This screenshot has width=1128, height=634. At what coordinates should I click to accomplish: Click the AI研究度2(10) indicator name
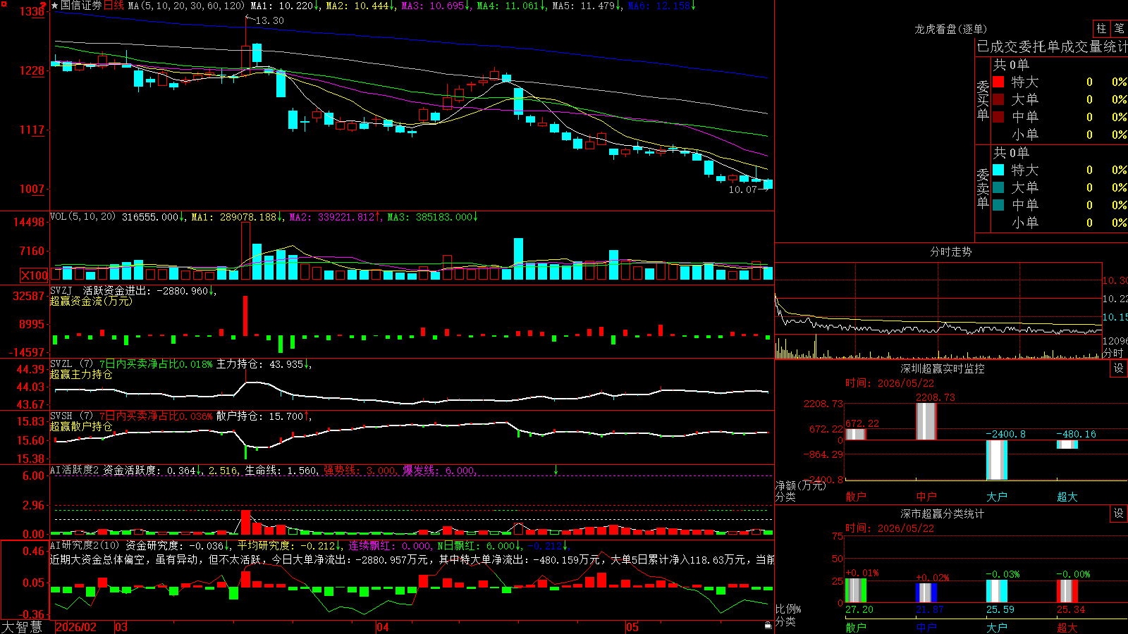pyautogui.click(x=85, y=545)
